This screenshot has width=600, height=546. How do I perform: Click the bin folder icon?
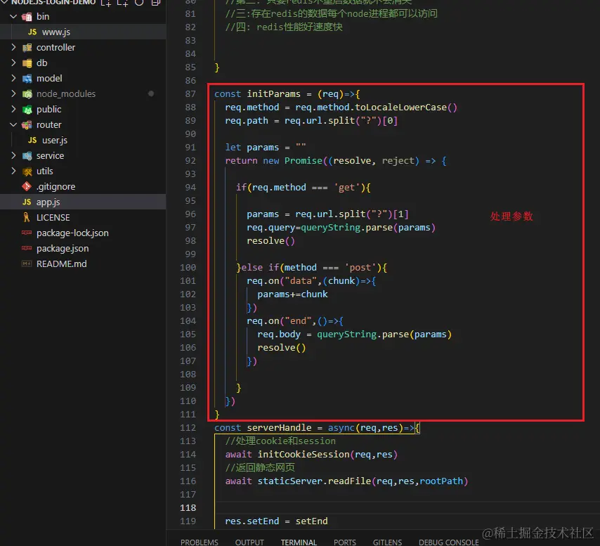pos(27,17)
